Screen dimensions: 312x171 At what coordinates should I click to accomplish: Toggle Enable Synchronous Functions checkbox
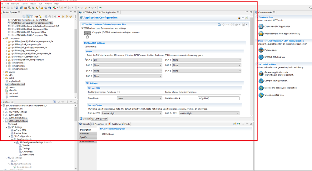tap(118, 92)
